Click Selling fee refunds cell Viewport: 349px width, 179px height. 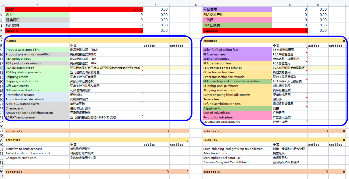[x=237, y=59]
